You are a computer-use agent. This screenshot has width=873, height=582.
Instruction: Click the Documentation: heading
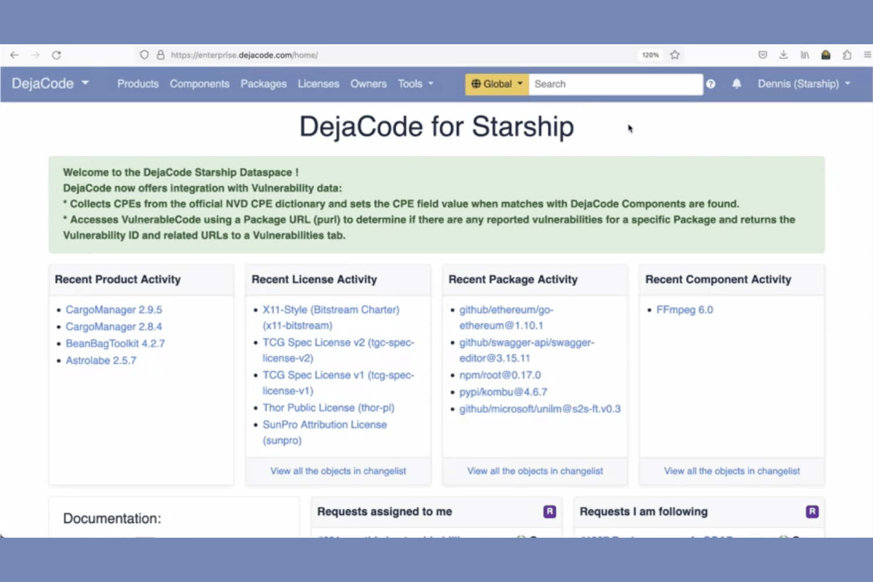[112, 519]
